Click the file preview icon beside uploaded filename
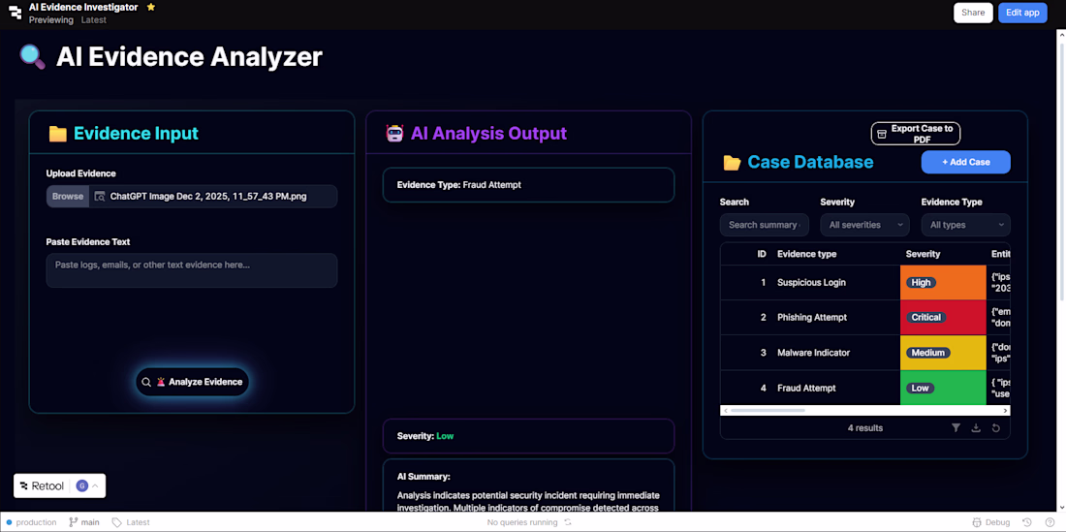 100,197
